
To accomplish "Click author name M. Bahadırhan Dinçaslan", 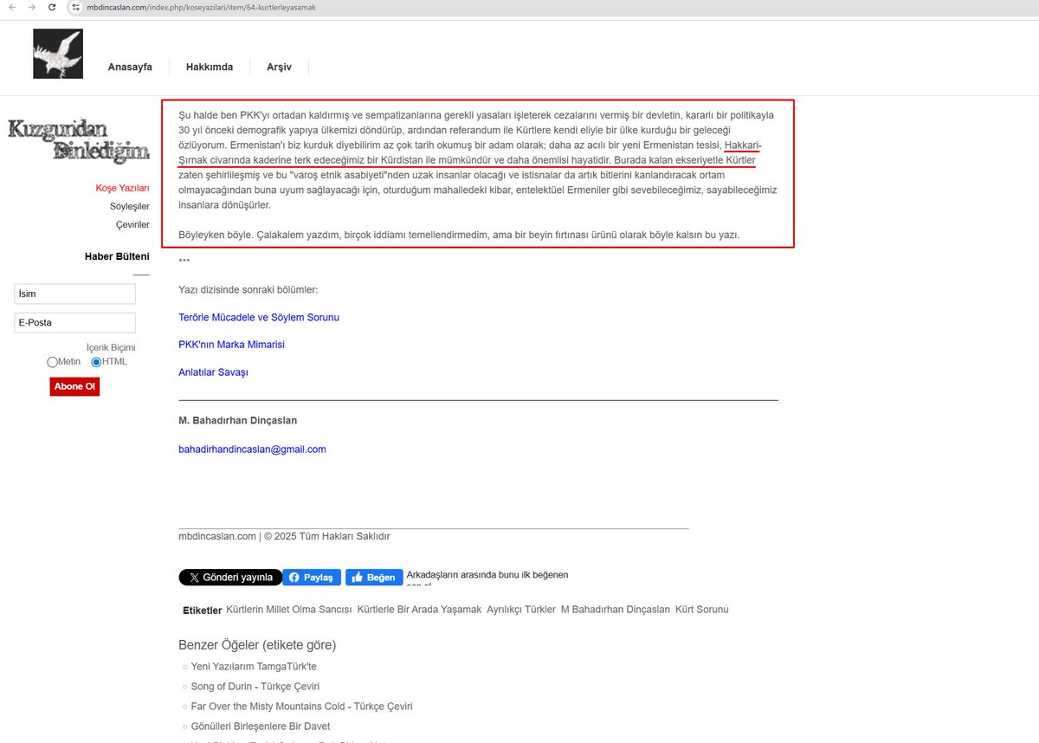I will tap(238, 421).
